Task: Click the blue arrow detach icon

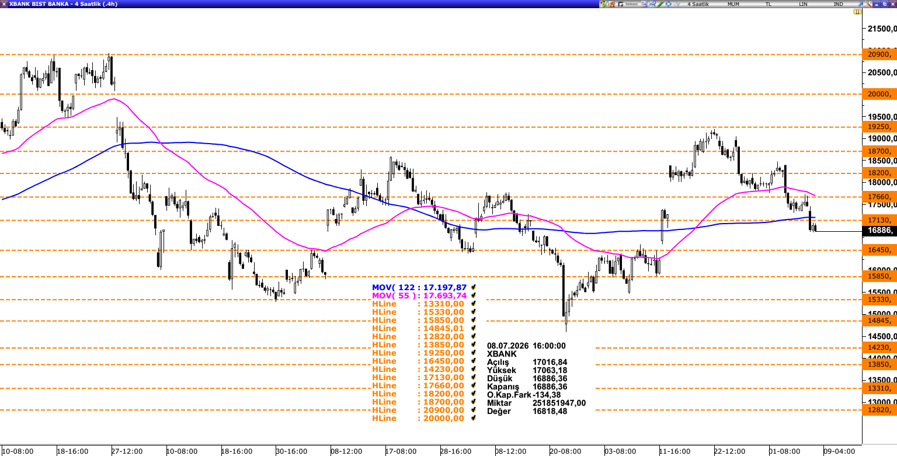Action: [x=860, y=4]
